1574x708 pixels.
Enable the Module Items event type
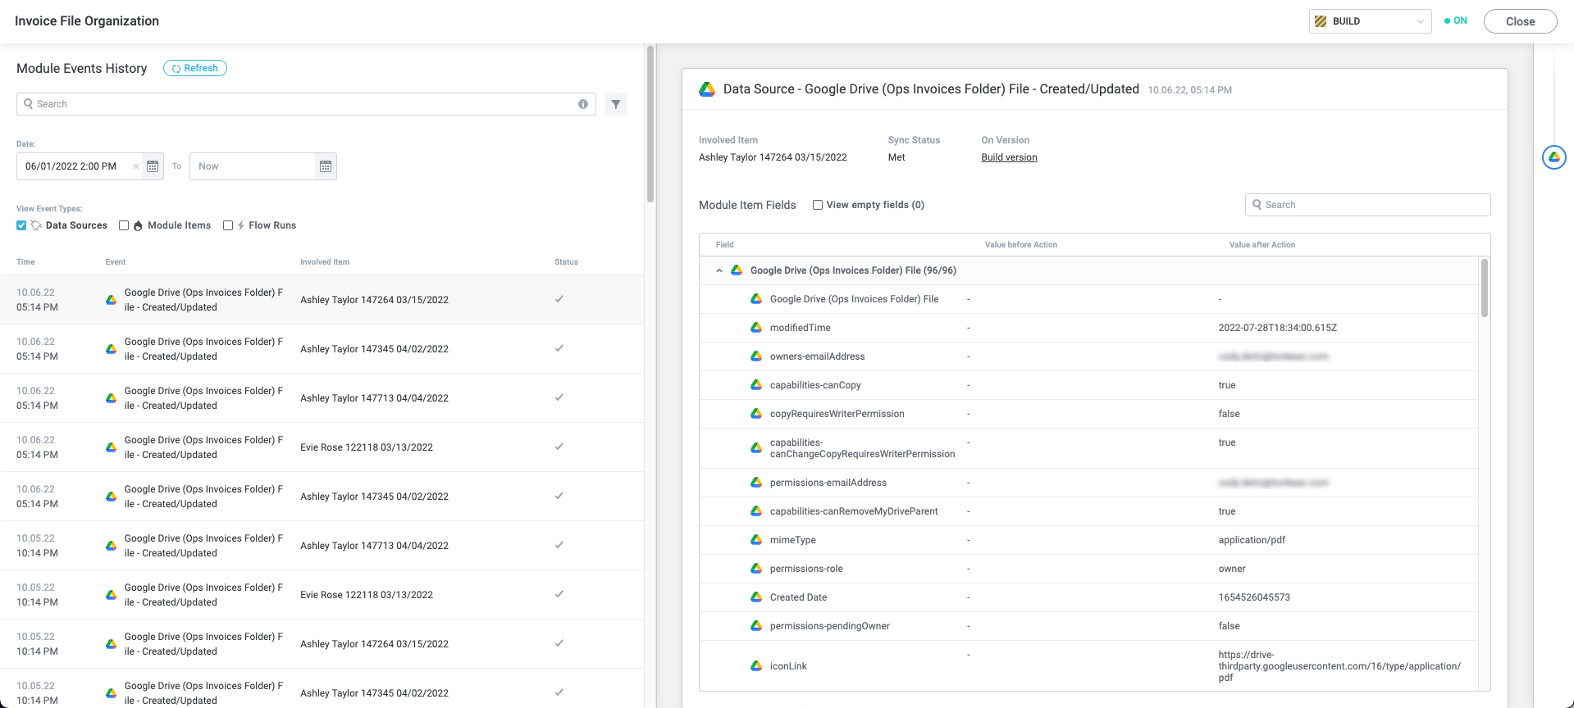tap(124, 225)
